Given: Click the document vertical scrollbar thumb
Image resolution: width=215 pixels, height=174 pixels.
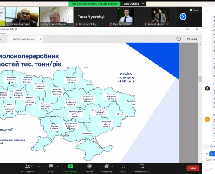Looking at the screenshot, I should 200,79.
